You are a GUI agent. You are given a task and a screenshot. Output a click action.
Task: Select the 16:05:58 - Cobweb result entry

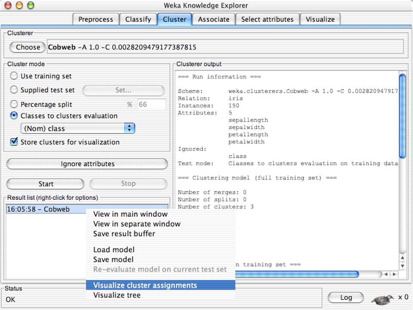[87, 209]
